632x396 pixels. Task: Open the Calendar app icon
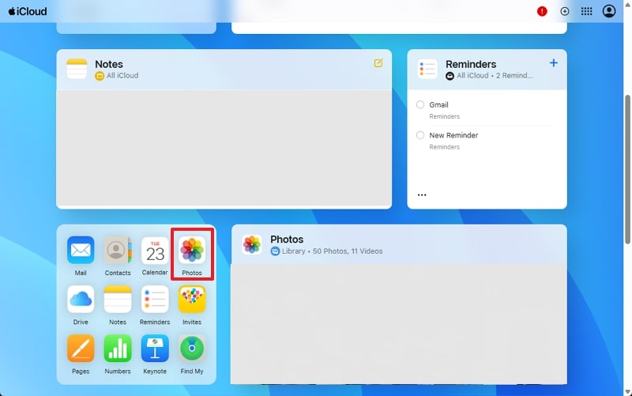click(155, 250)
